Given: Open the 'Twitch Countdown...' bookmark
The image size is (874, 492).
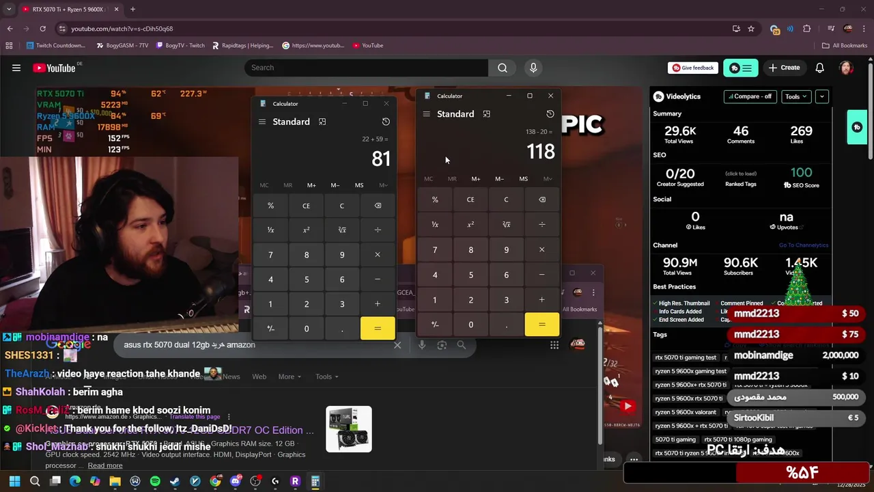Looking at the screenshot, I should [56, 46].
